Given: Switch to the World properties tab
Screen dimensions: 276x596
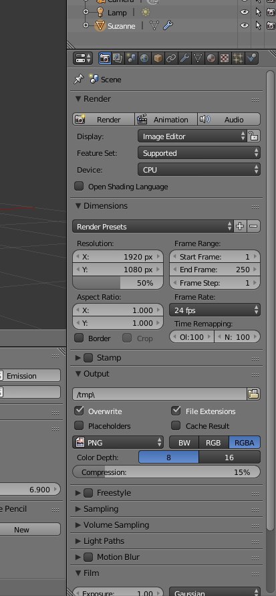Looking at the screenshot, I should [x=144, y=58].
